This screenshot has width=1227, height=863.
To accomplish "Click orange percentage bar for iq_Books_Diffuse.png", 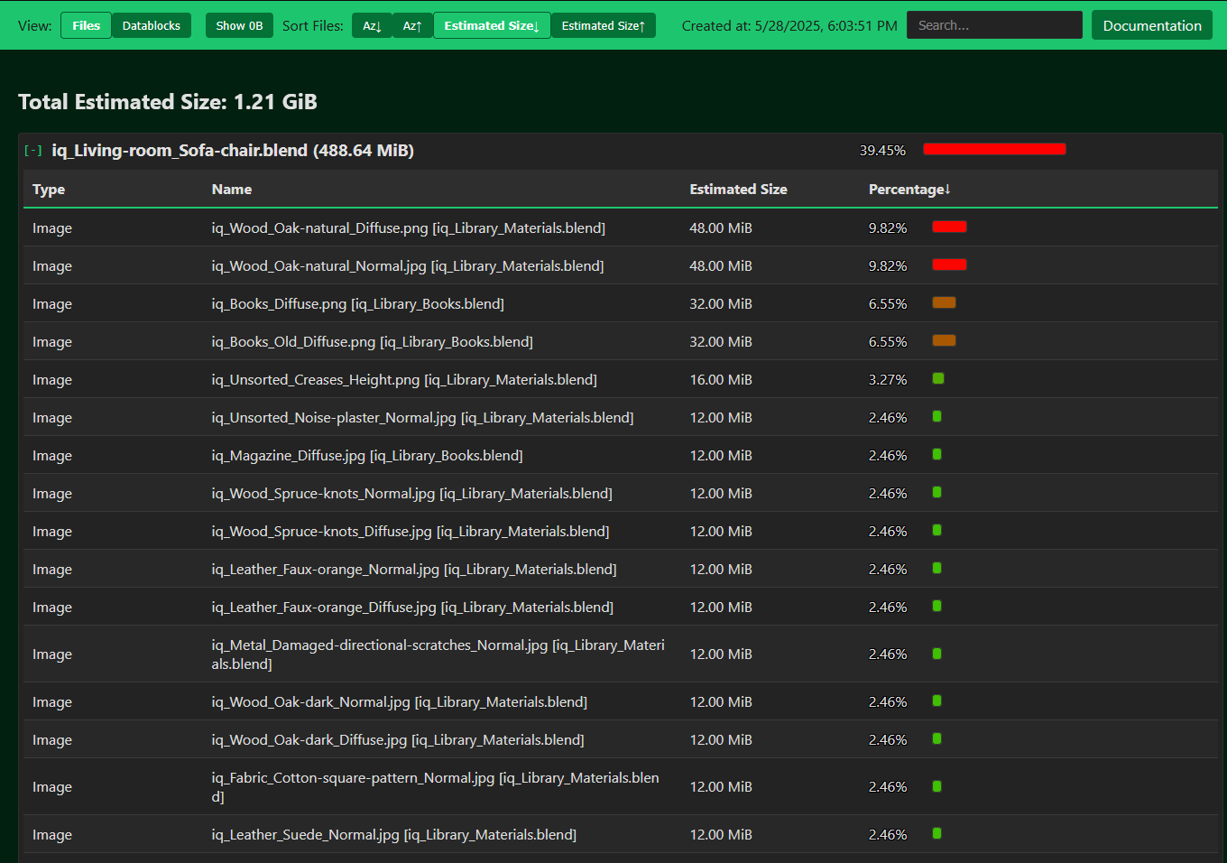I will tap(944, 302).
